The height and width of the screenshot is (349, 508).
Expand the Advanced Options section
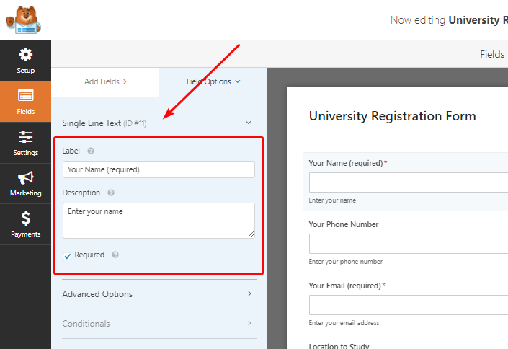point(159,294)
